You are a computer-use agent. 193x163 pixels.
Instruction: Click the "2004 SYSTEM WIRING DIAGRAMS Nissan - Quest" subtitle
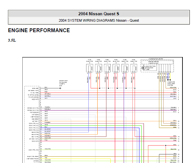click(x=99, y=20)
